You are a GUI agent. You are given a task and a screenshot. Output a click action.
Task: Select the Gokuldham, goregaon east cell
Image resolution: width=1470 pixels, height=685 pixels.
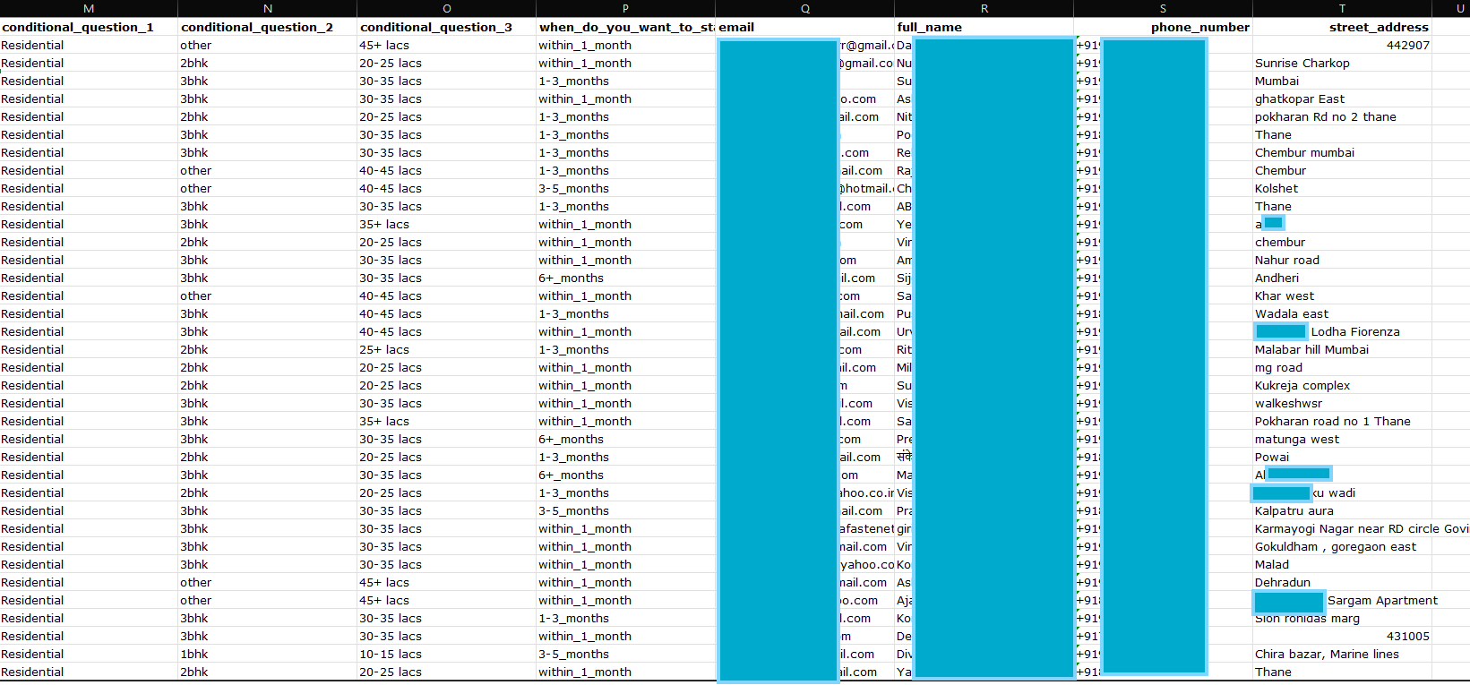coord(1343,546)
